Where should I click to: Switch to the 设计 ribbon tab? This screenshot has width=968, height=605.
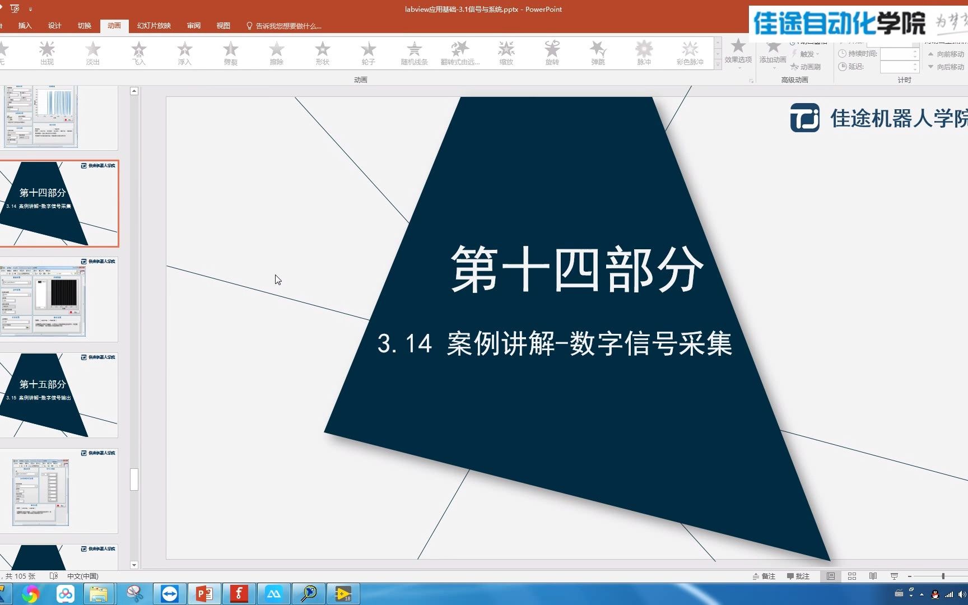coord(54,25)
